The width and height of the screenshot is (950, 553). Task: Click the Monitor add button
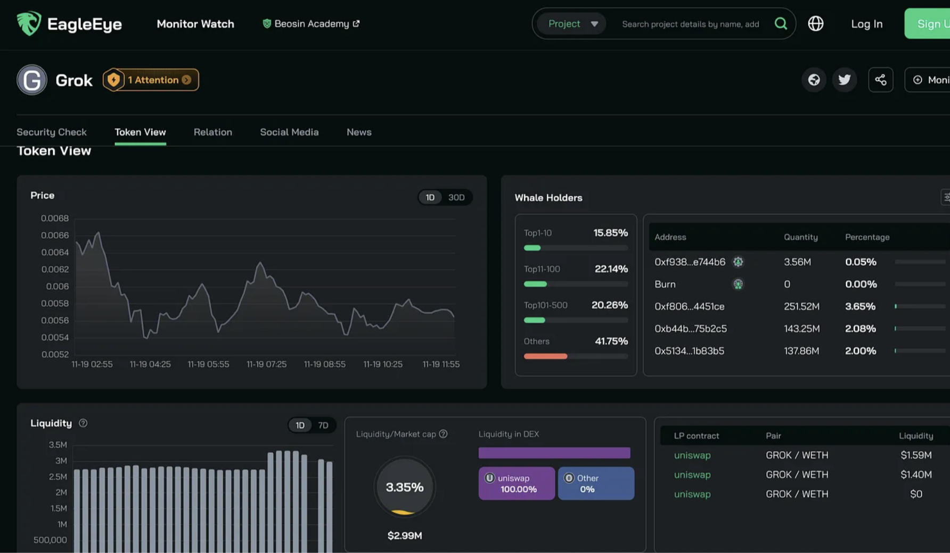tap(928, 80)
